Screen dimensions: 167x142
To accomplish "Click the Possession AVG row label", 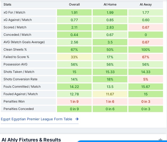I will [x=15, y=64].
